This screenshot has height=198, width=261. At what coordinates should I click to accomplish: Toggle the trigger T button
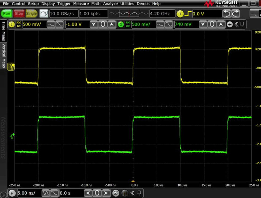coord(180,14)
